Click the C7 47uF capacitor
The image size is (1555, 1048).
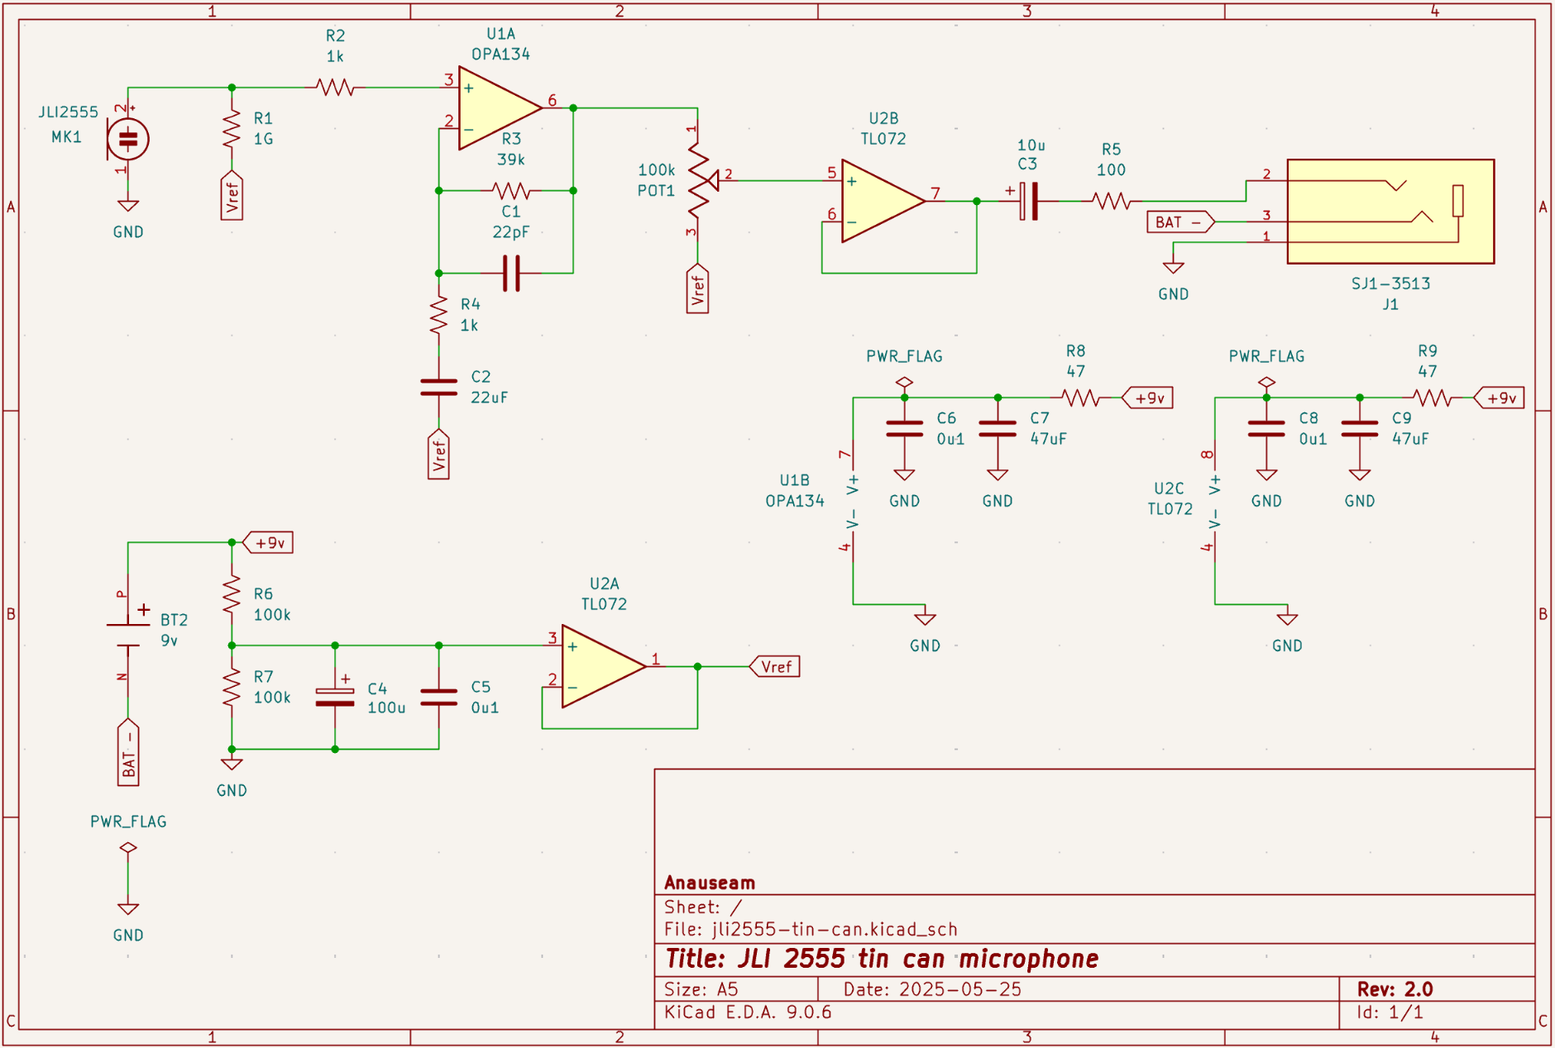(x=998, y=428)
